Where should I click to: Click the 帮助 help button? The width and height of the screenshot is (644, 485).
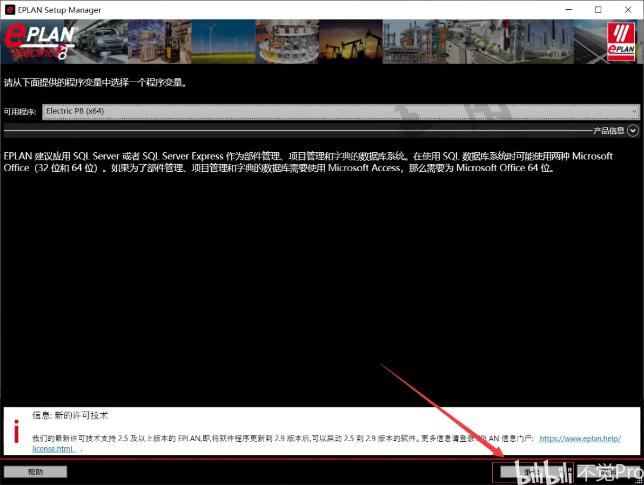click(x=35, y=472)
